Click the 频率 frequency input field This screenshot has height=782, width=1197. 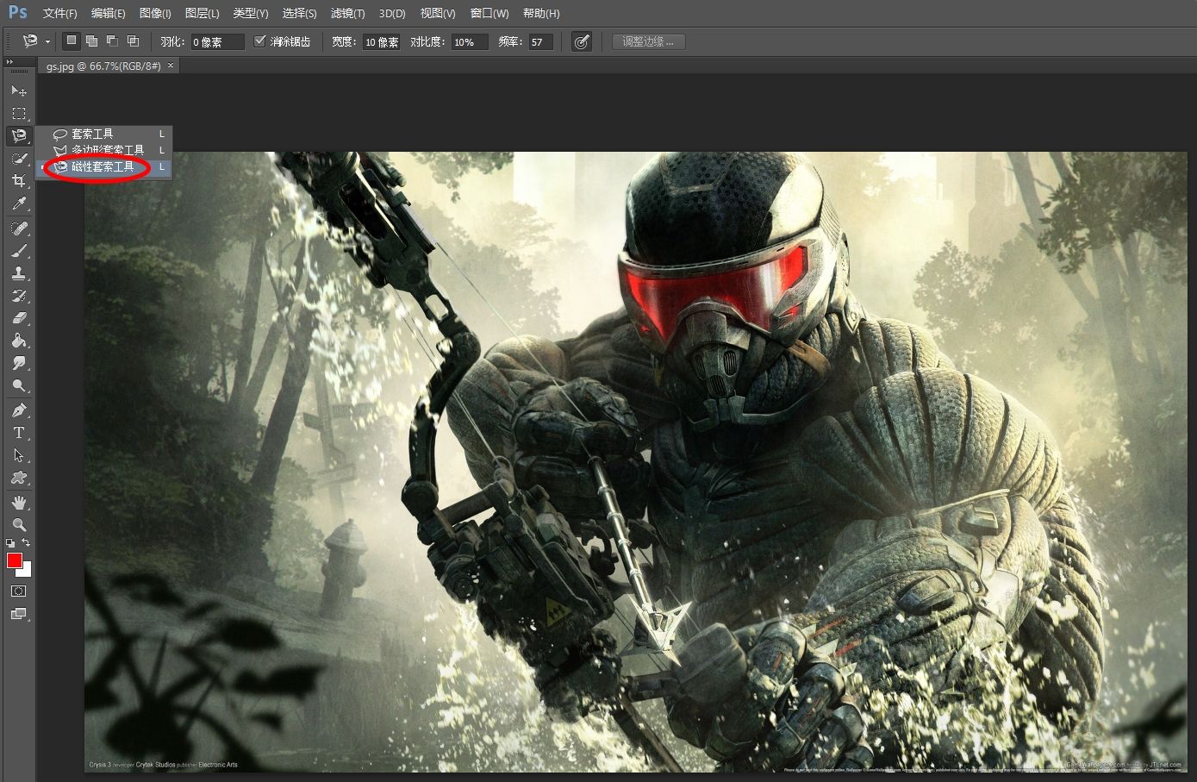pos(540,41)
